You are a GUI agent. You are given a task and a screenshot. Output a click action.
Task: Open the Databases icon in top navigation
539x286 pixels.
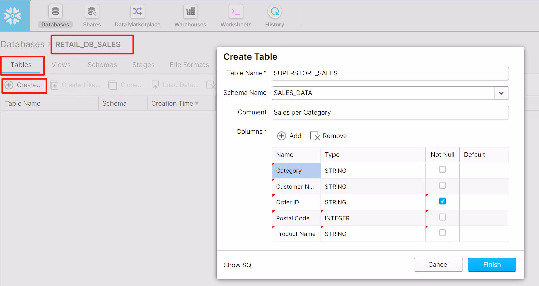pyautogui.click(x=55, y=11)
